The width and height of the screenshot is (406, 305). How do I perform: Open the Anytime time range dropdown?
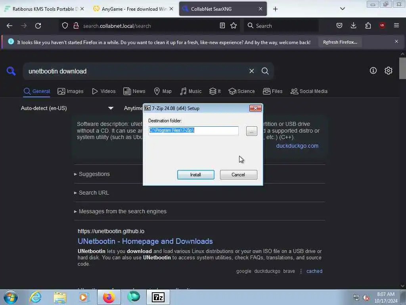[133, 108]
